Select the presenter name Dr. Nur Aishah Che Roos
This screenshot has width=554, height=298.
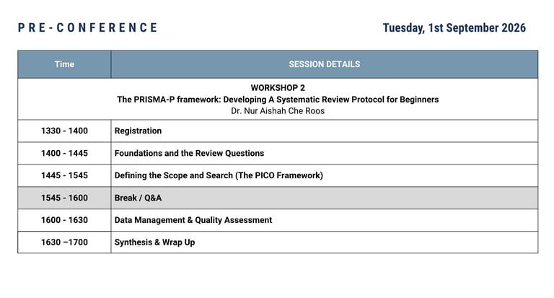click(x=278, y=111)
